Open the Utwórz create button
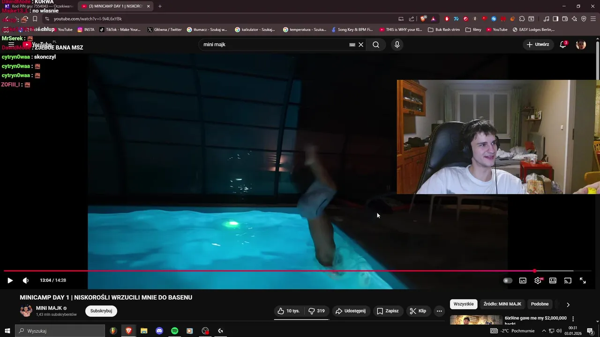This screenshot has width=600, height=337. (x=538, y=44)
